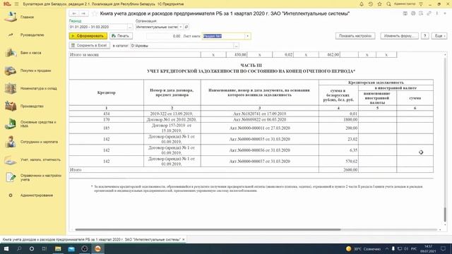Open favorites star in title bar
452x254 pixels.
coord(380,4)
